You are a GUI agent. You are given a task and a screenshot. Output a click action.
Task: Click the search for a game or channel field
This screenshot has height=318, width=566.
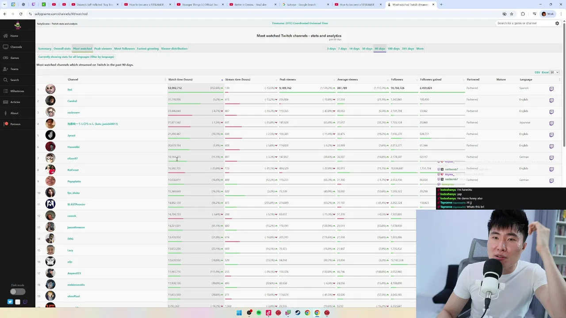[x=524, y=23]
